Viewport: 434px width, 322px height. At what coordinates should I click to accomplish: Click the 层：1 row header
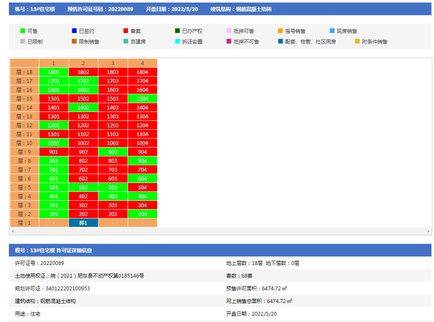[25, 223]
